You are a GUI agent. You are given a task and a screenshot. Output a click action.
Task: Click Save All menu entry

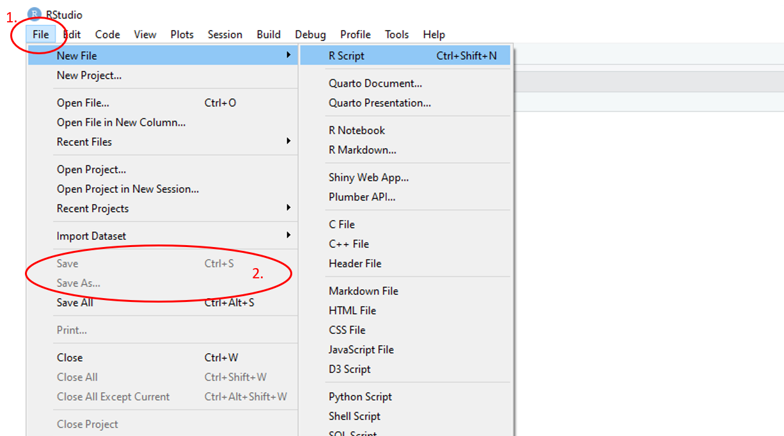(163, 303)
